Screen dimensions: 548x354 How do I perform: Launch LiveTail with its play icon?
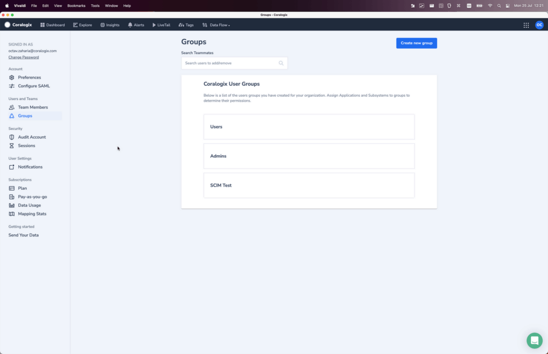coord(154,25)
